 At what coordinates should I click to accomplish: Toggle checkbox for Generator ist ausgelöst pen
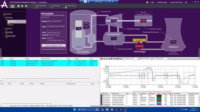101,99
